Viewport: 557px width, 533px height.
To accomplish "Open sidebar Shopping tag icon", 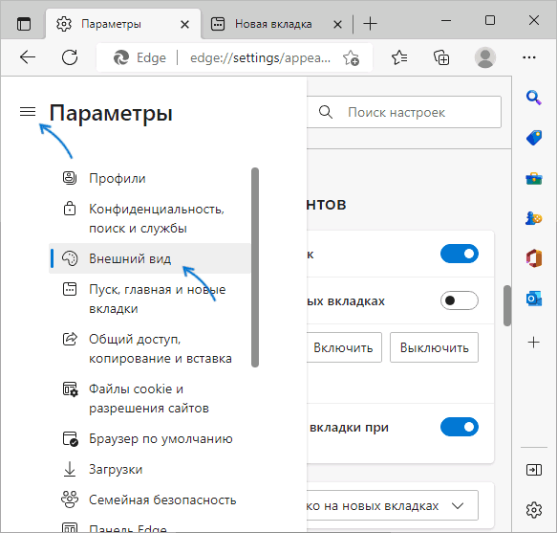I will tap(534, 138).
